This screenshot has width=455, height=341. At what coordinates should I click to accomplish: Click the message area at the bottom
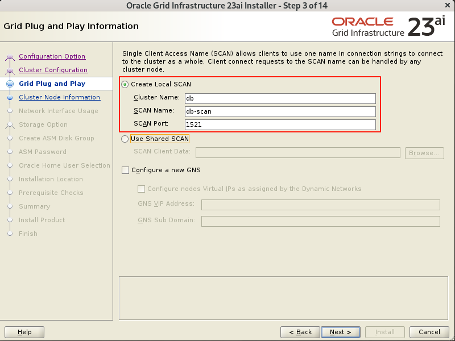(x=283, y=298)
